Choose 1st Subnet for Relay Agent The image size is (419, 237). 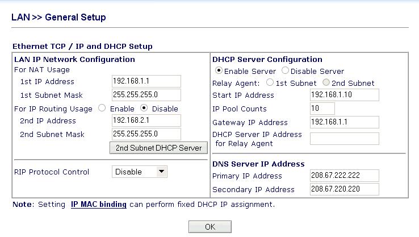point(270,82)
